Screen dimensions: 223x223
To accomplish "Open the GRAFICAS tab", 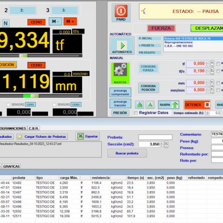I will click(x=11, y=166).
